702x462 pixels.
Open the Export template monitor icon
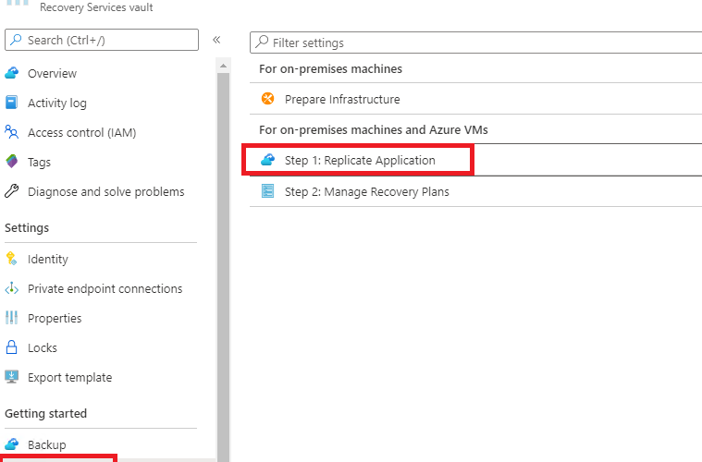click(x=12, y=377)
